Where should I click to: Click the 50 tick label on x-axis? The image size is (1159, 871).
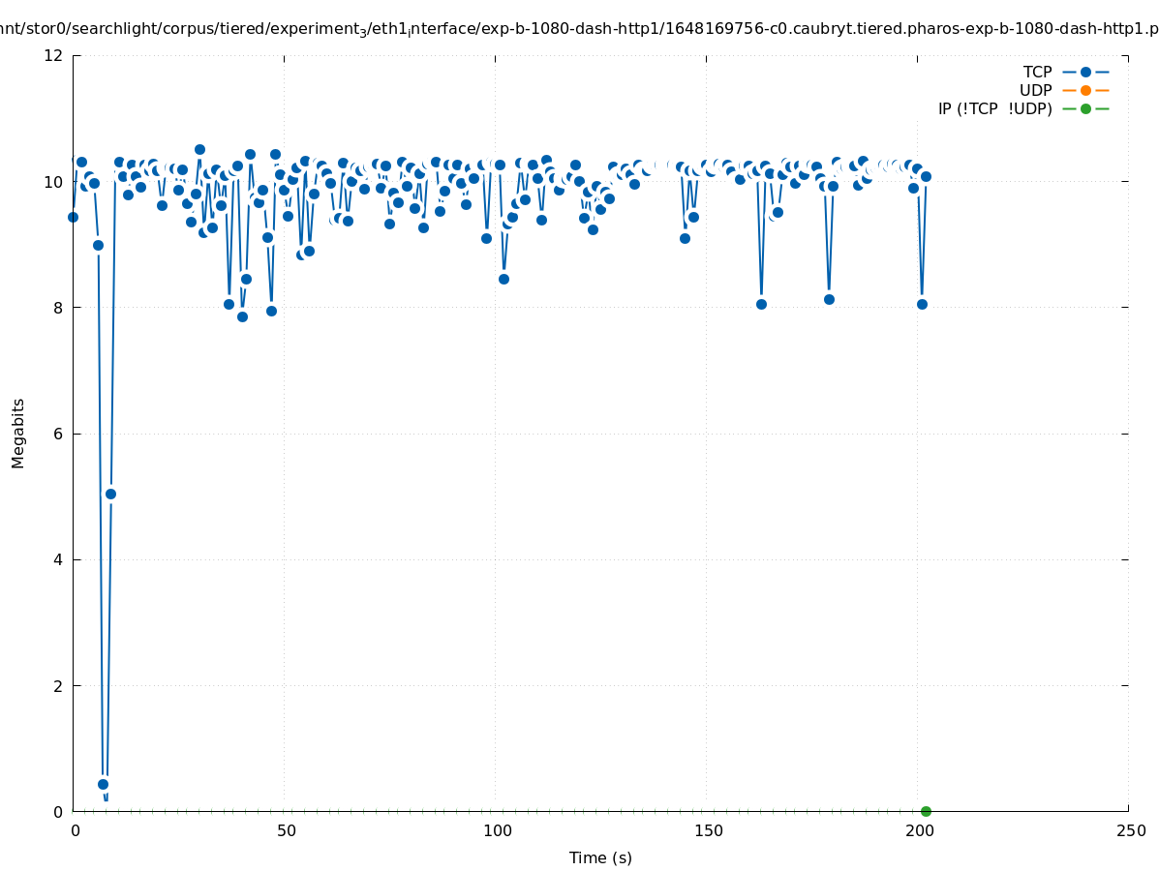point(286,830)
